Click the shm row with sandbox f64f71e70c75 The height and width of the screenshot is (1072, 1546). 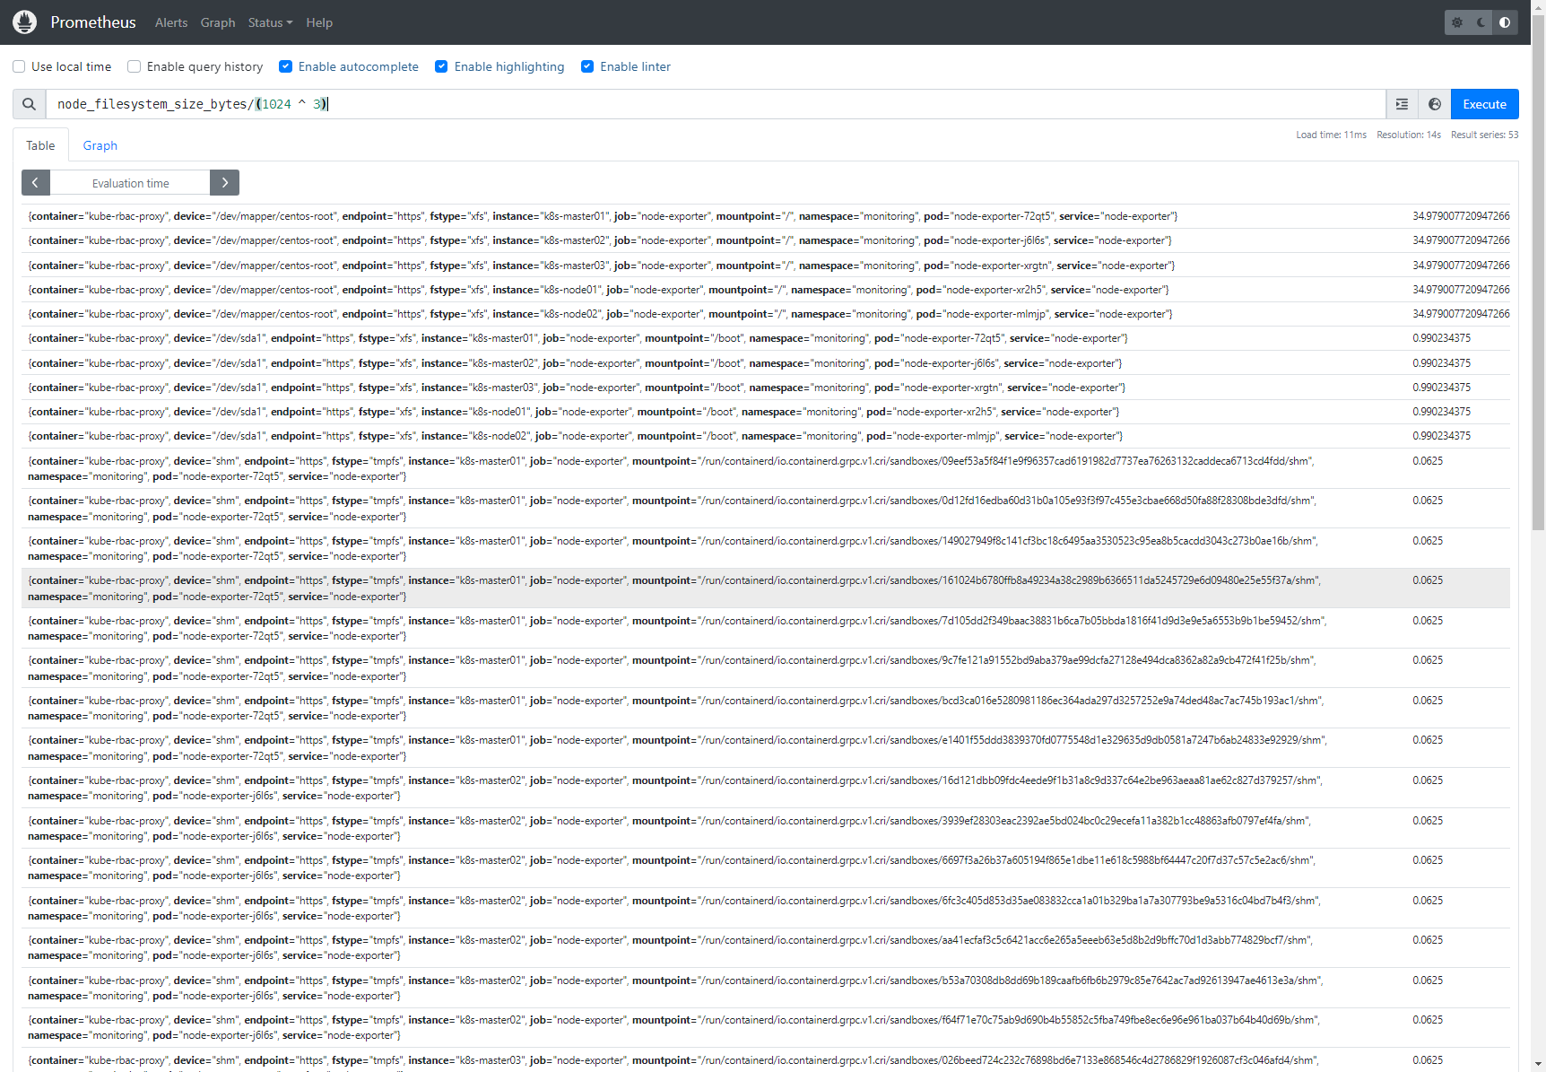point(766,1028)
